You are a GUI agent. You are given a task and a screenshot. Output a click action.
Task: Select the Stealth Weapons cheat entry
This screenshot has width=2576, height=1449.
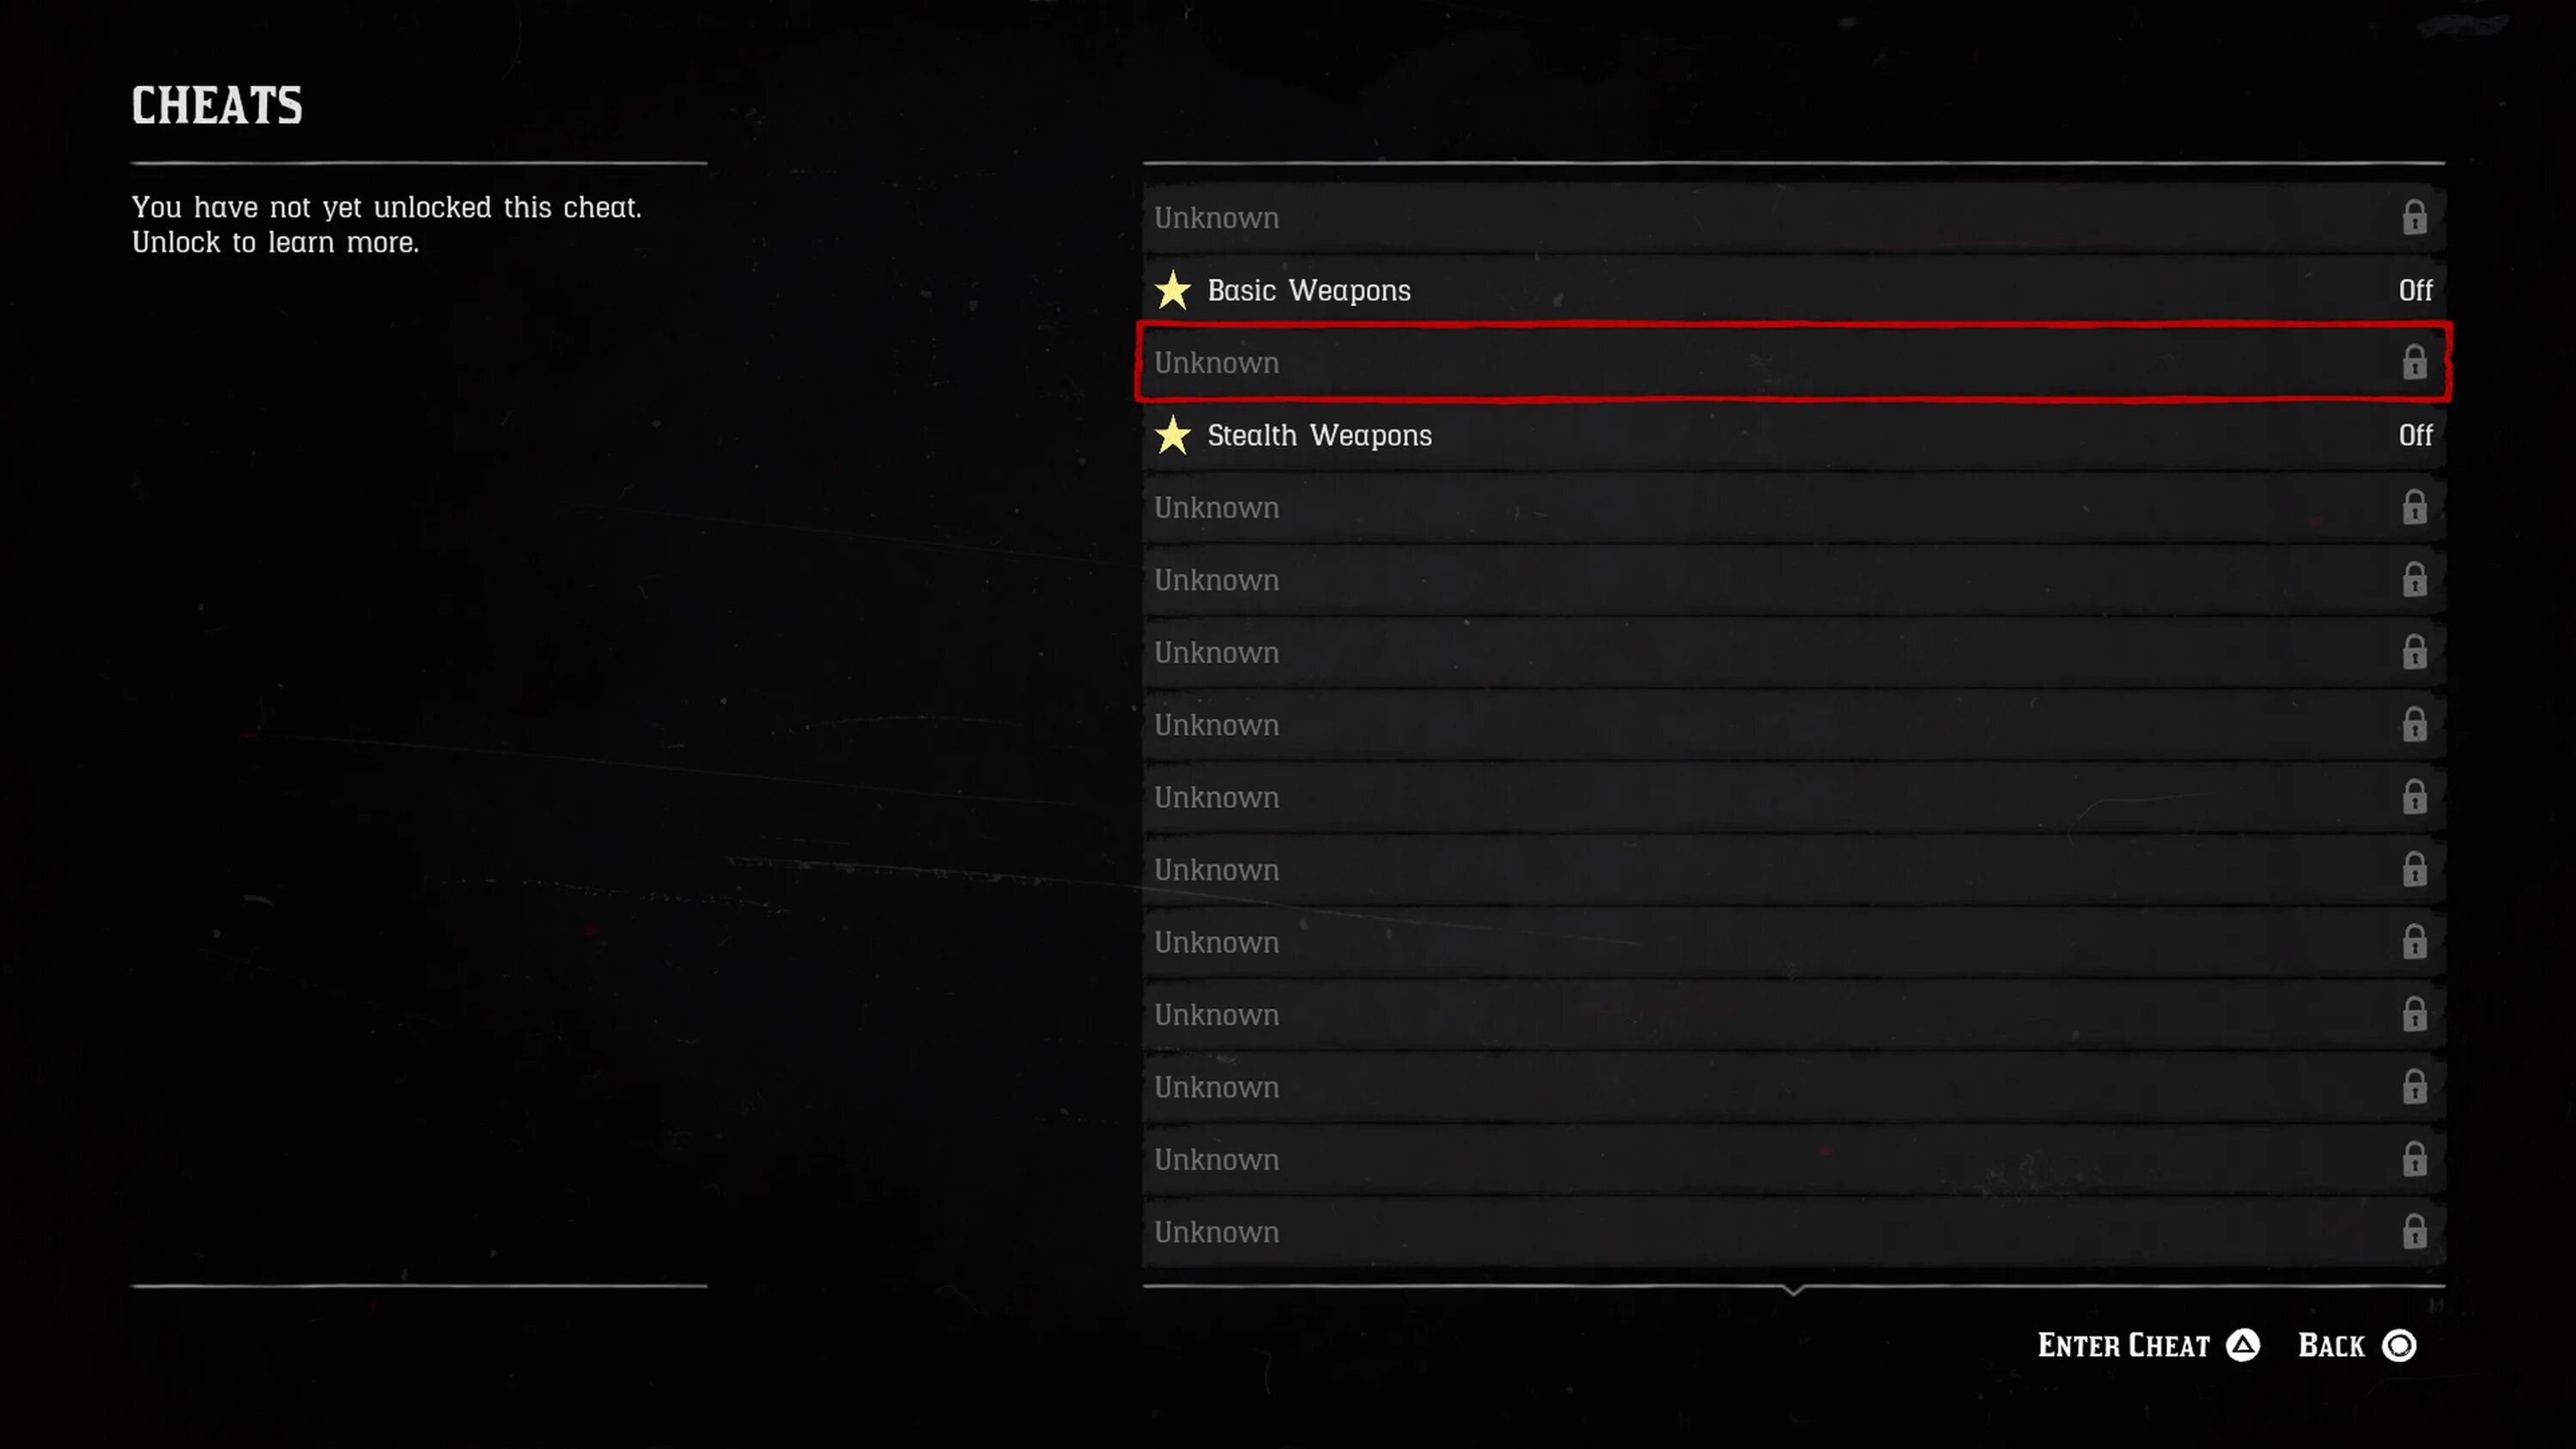click(1792, 433)
